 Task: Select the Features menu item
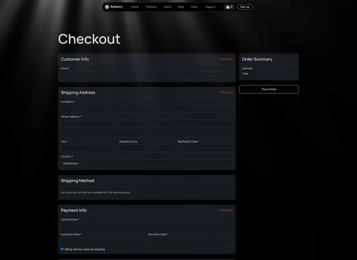[151, 7]
